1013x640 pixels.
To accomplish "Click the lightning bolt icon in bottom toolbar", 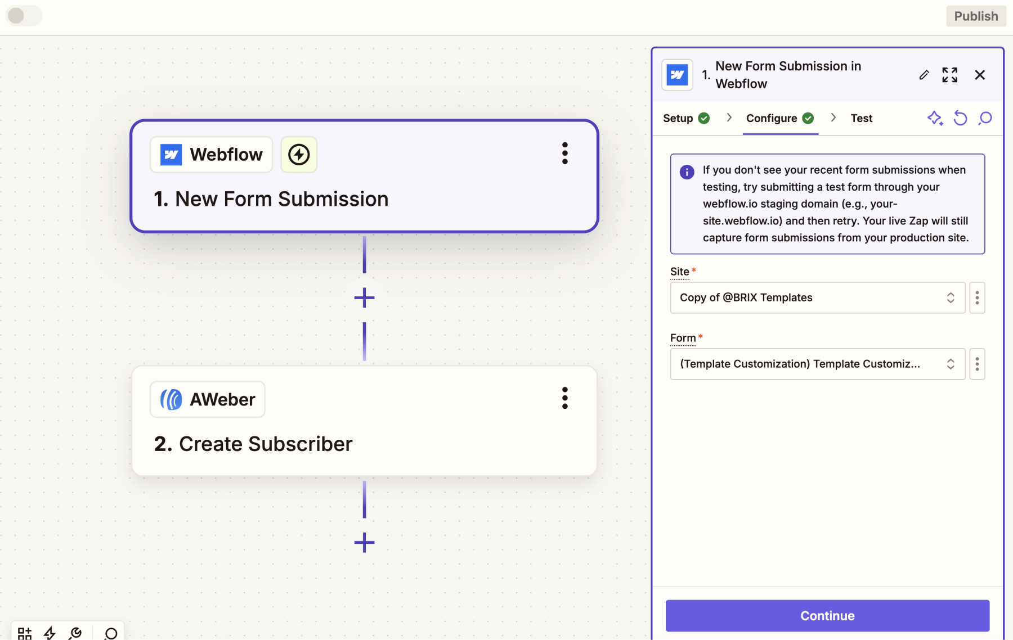I will click(50, 634).
